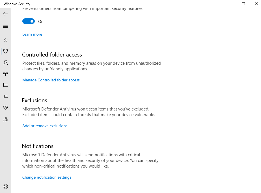The width and height of the screenshot is (261, 193).
Task: Click the Windows Security title bar
Action: click(x=113, y=4)
